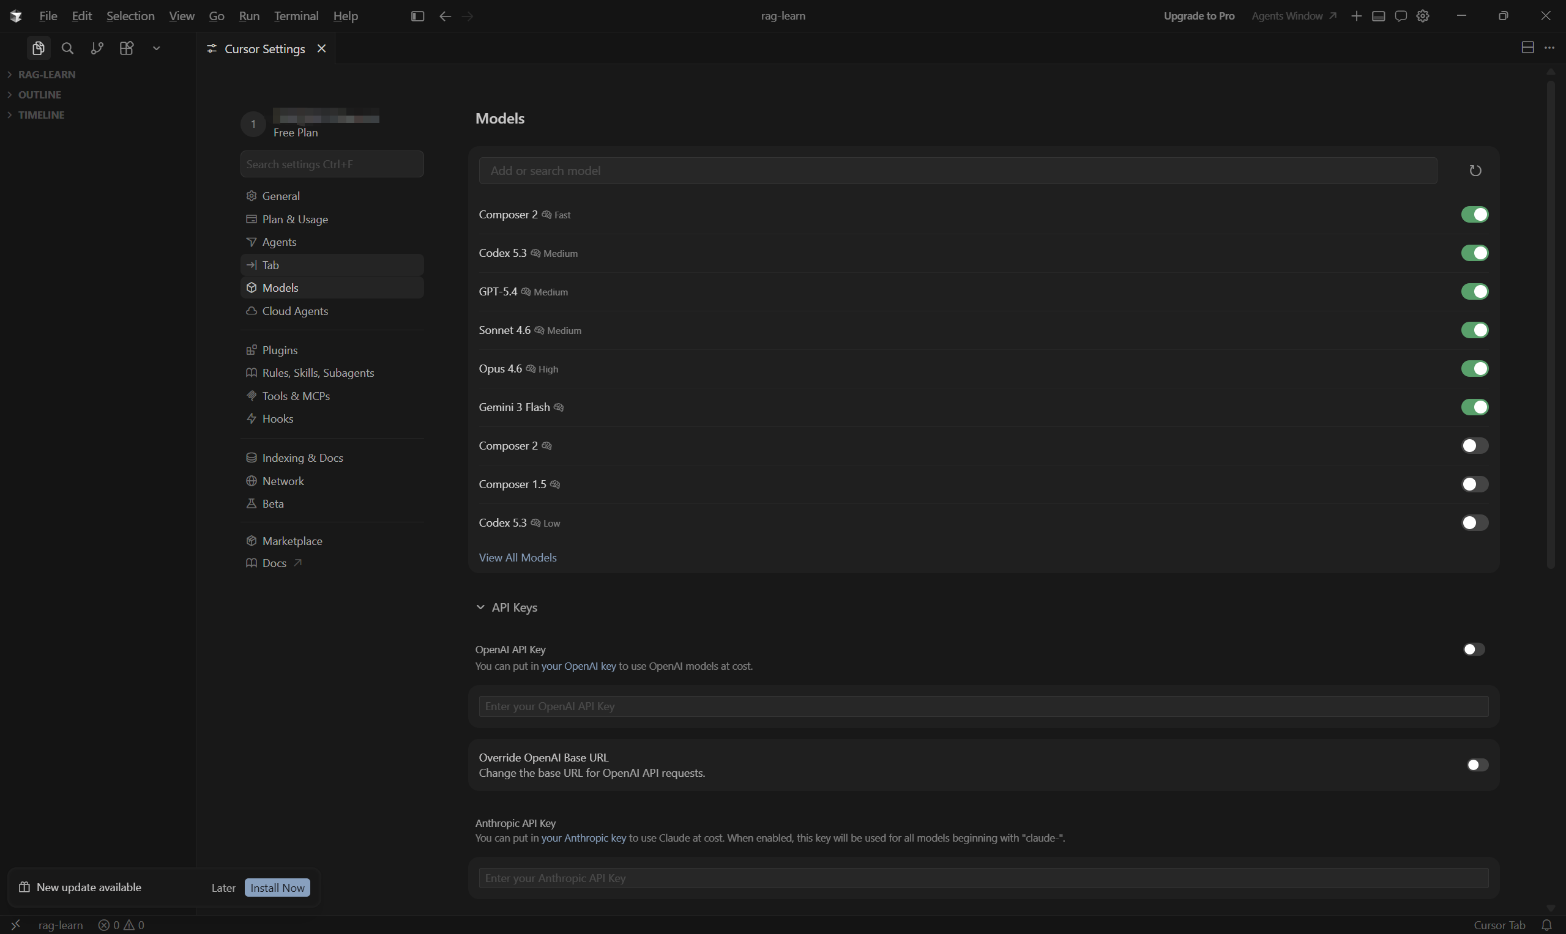
Task: Open the Indexing & Docs settings section
Action: coord(332,458)
